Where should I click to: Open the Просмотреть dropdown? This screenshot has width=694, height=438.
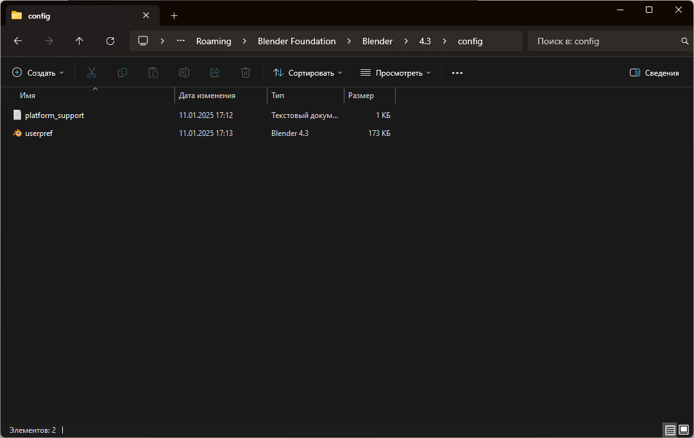(x=395, y=72)
